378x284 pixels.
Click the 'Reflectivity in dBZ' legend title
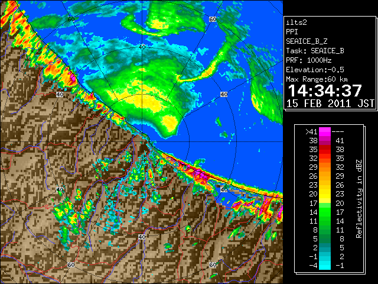click(359, 199)
